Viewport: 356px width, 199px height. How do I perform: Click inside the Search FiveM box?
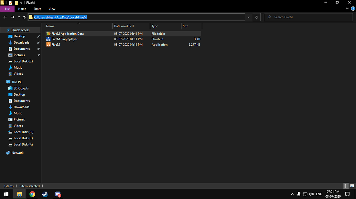(308, 17)
